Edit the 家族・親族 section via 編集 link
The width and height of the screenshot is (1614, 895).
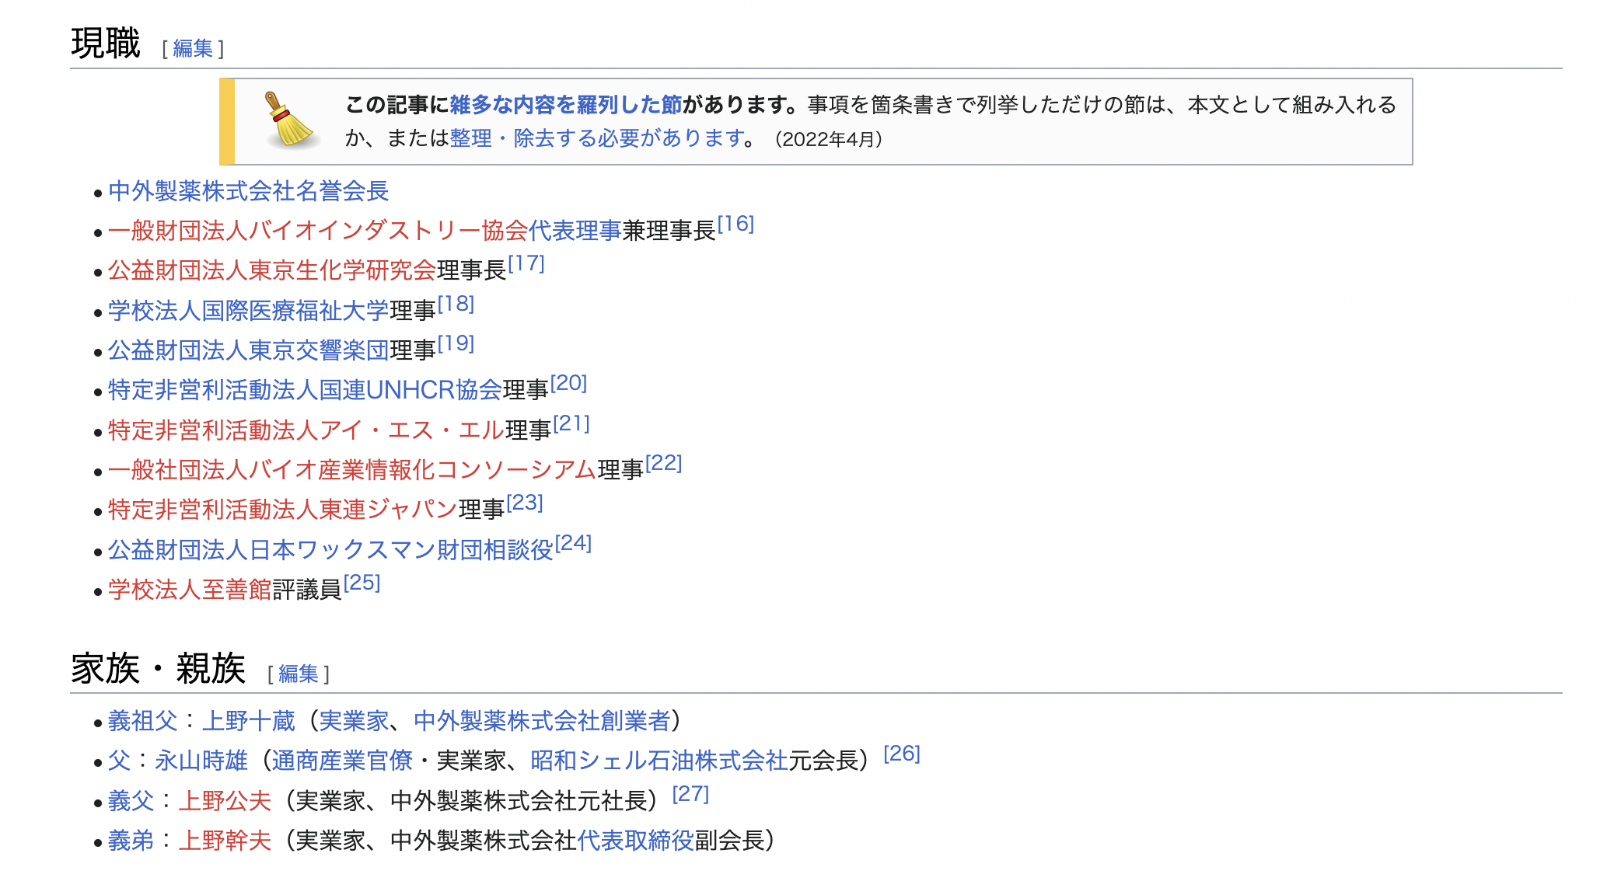tap(299, 674)
